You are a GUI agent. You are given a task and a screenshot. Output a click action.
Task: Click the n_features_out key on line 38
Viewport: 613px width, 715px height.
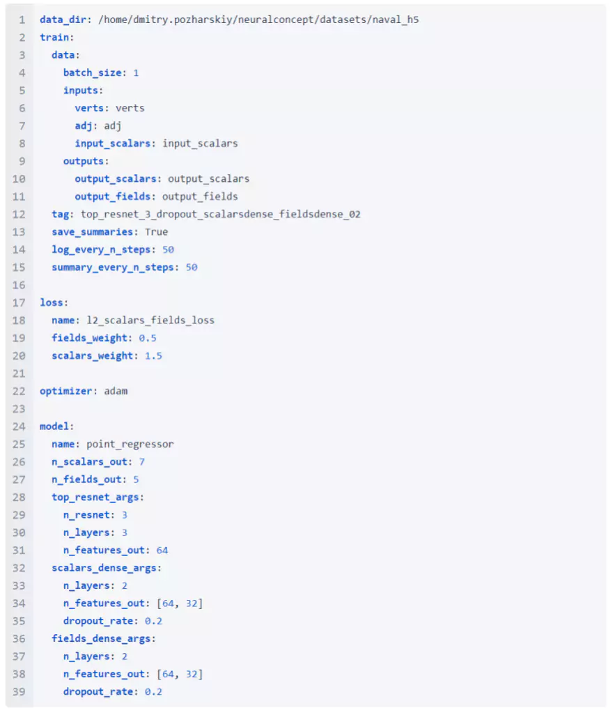[x=104, y=675]
